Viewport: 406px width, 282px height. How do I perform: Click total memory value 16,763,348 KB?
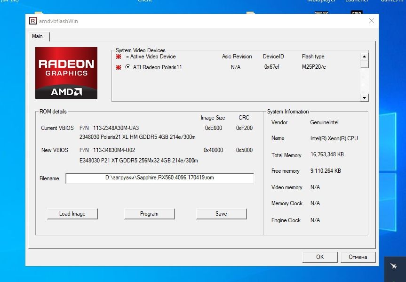(327, 154)
